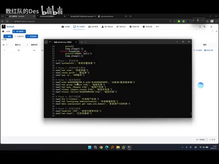Open the last navigation item after system settings
Image resolution: width=219 pixels, height=164 pixels.
(157, 26)
